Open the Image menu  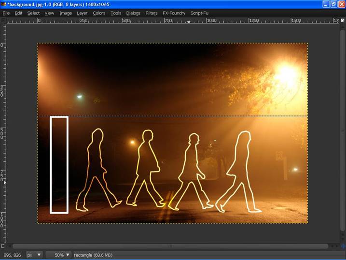point(66,13)
